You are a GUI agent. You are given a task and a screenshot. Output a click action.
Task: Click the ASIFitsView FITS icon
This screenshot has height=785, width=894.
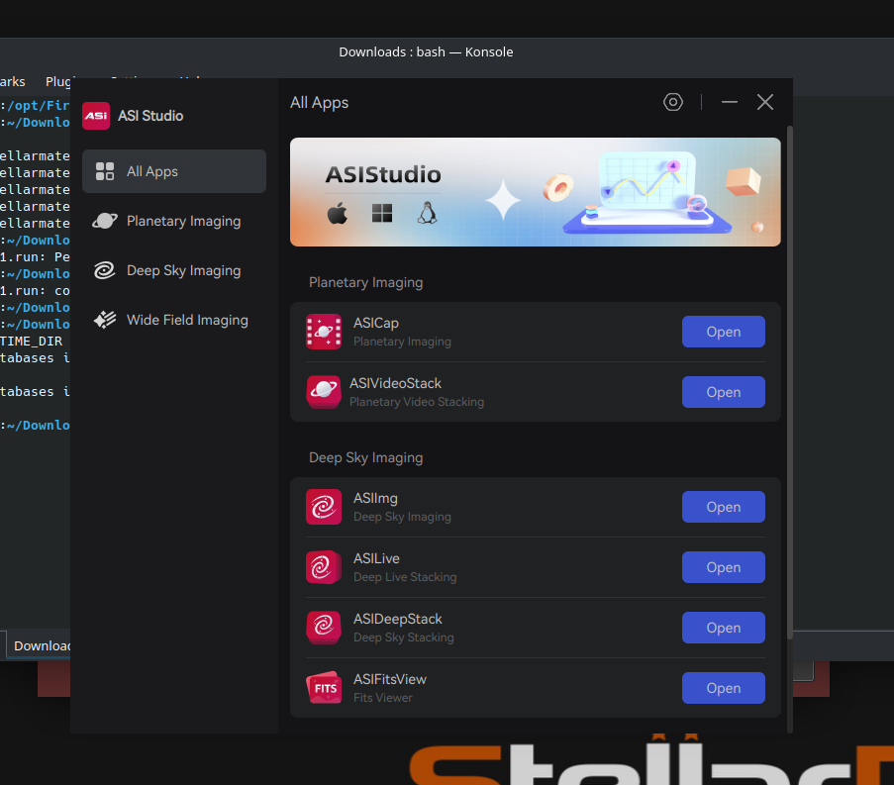324,688
